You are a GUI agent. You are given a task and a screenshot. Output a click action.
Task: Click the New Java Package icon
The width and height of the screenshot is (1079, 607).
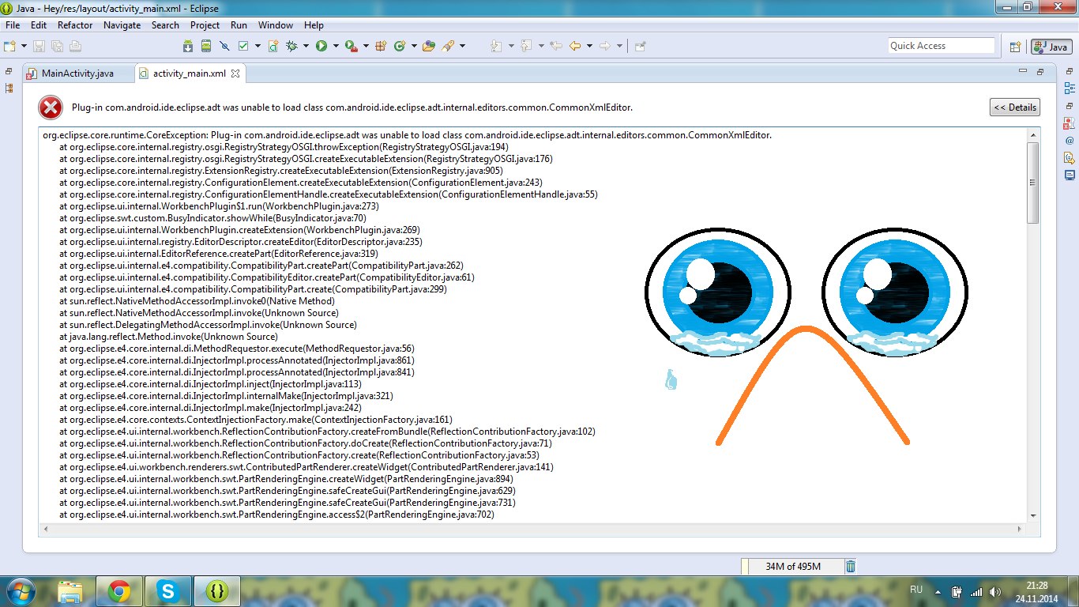[381, 46]
